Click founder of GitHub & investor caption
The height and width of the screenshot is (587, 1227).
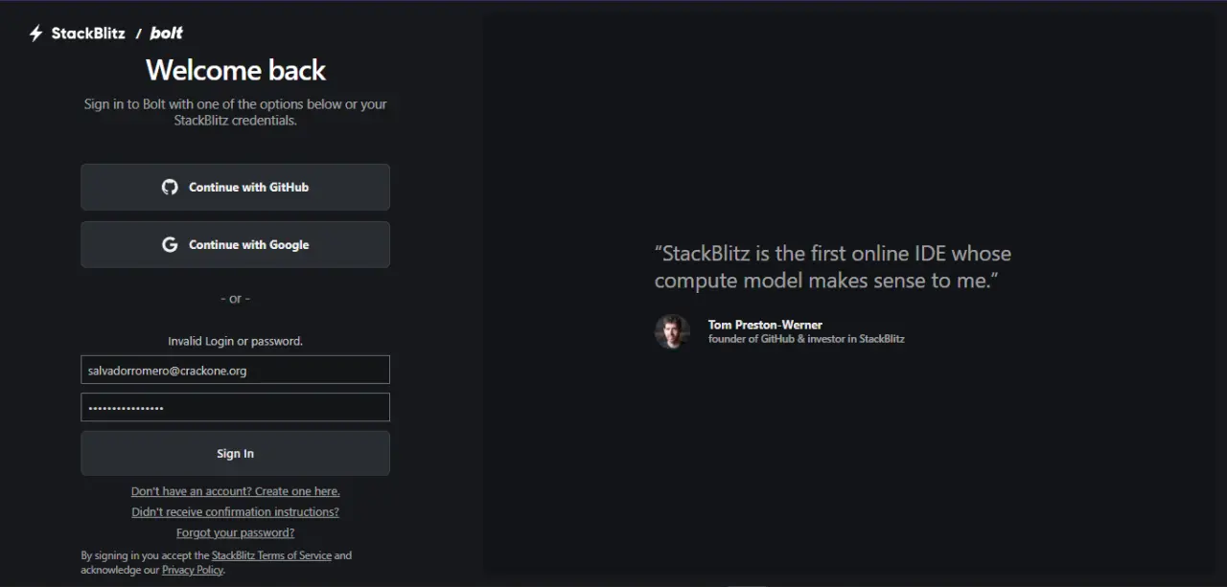[x=806, y=339]
